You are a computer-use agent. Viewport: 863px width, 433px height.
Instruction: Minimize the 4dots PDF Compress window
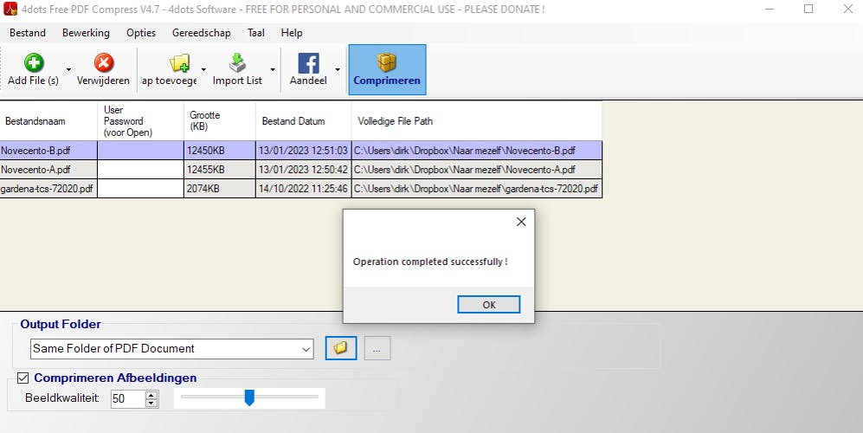tap(770, 9)
